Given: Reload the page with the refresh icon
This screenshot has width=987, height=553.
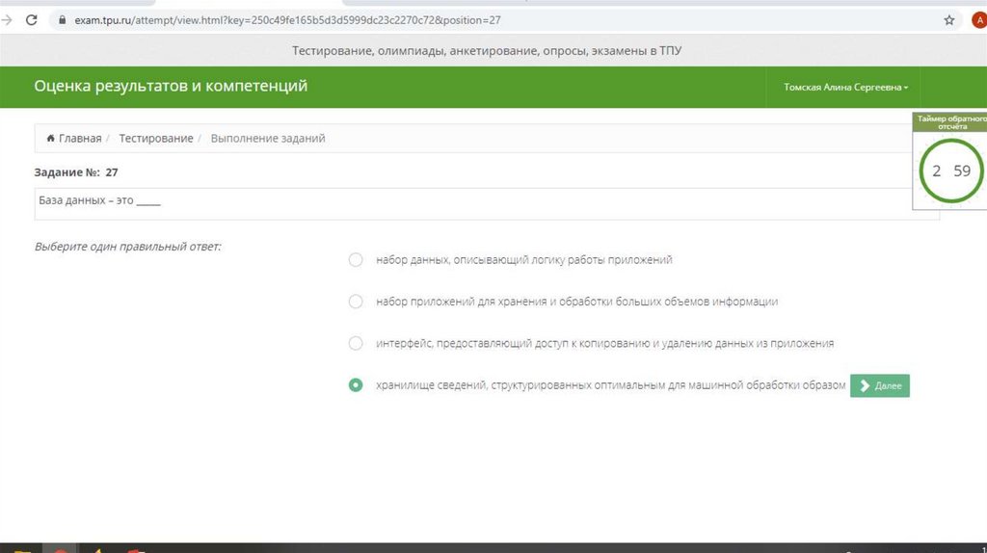Looking at the screenshot, I should coord(31,20).
